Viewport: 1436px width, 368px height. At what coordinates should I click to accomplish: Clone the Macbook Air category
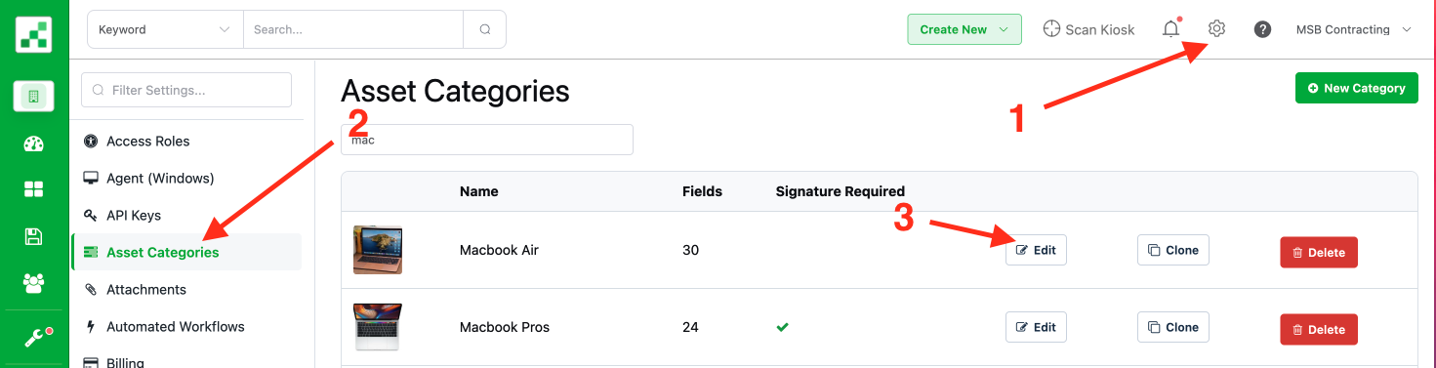point(1173,250)
